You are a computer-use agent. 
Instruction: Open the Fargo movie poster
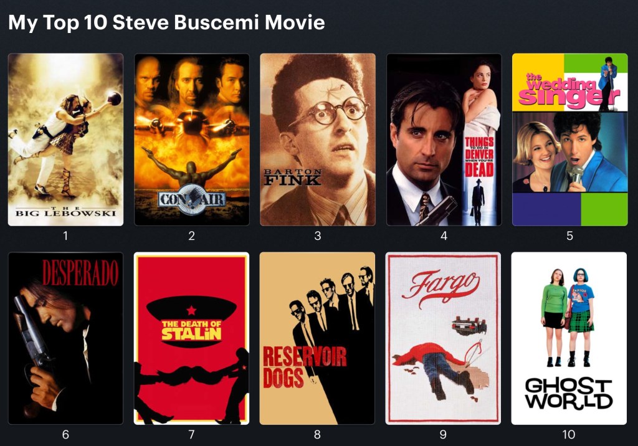(443, 339)
